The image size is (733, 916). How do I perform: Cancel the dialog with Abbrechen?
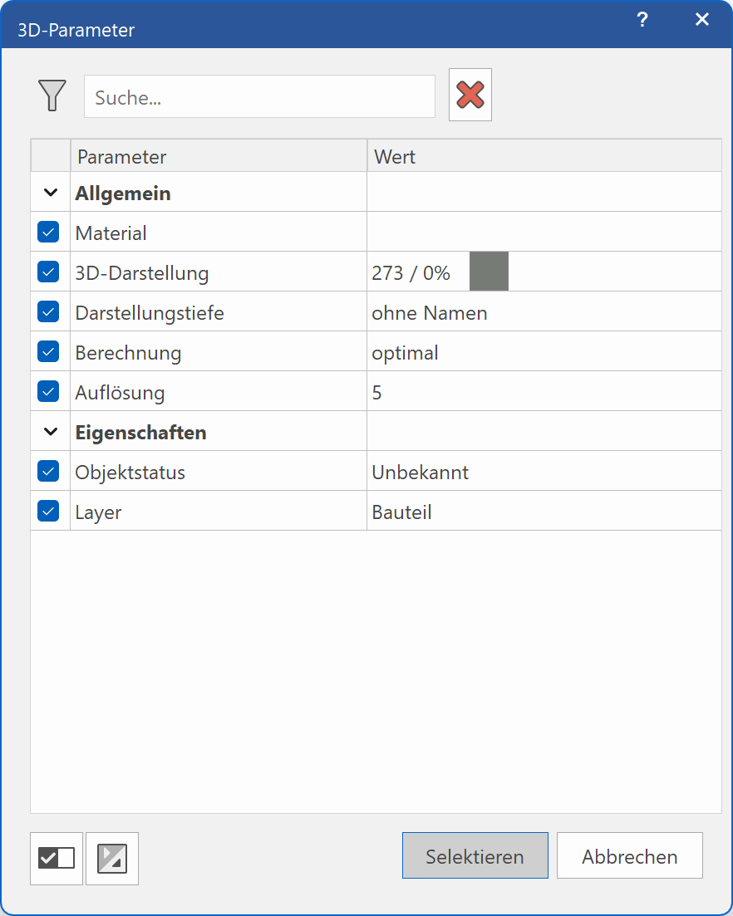tap(629, 855)
